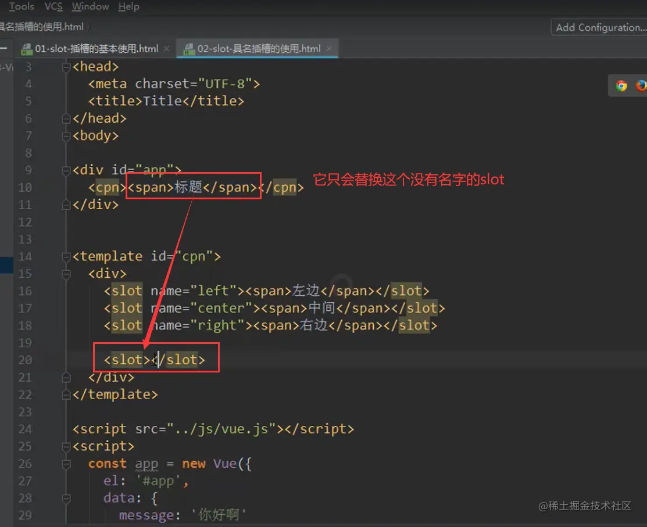Open the Window menu
647x527 pixels.
[90, 6]
